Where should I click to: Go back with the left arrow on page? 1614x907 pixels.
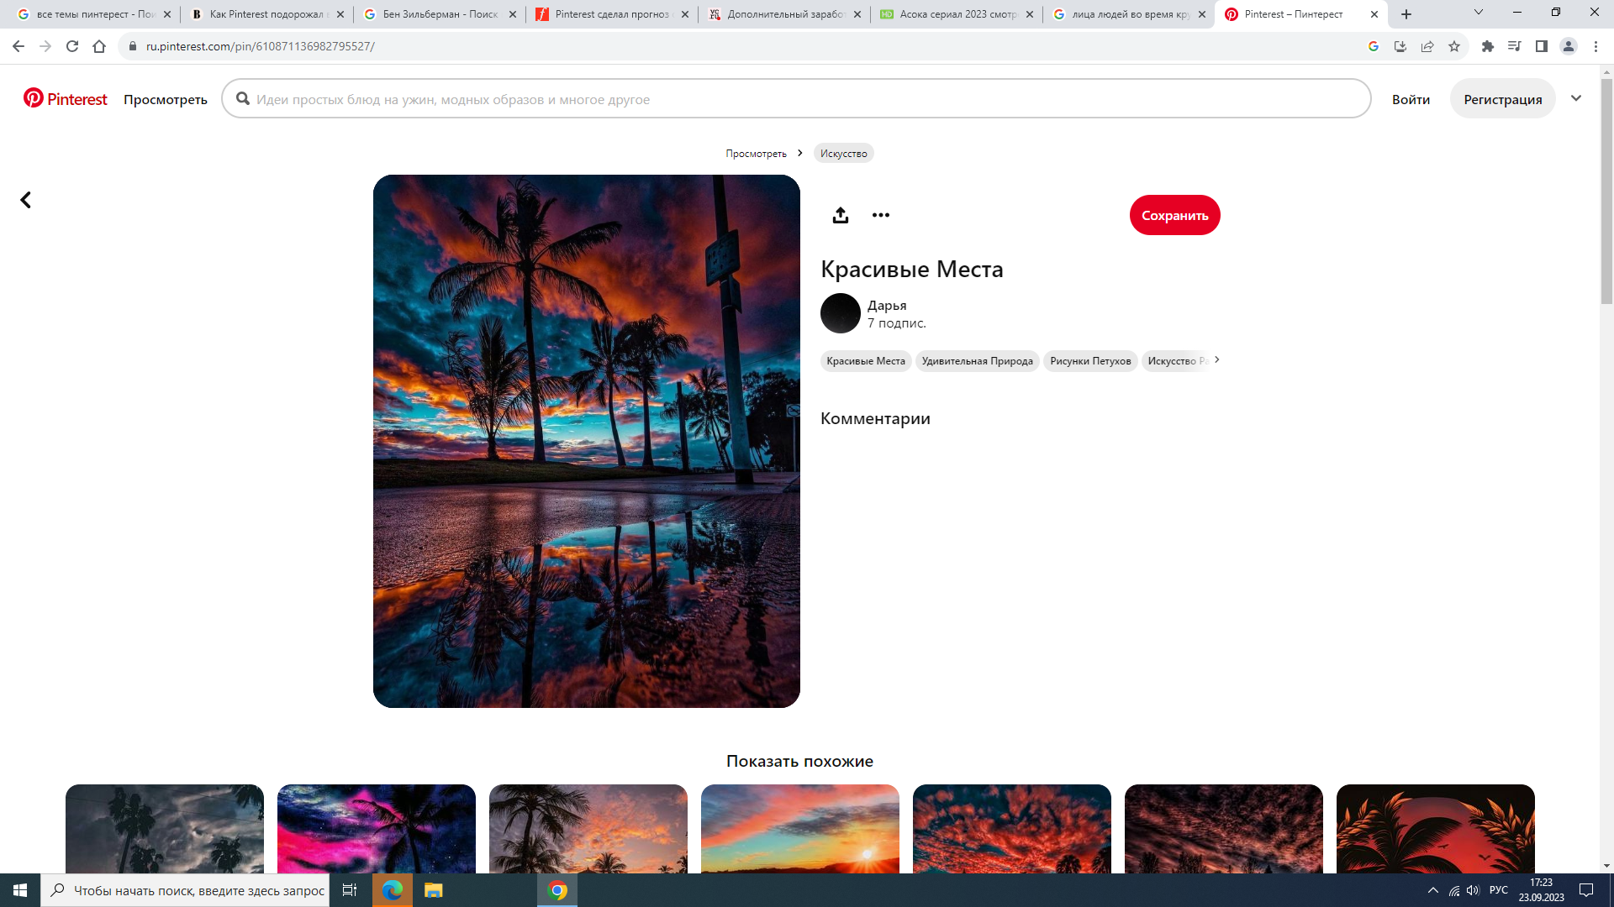tap(25, 200)
